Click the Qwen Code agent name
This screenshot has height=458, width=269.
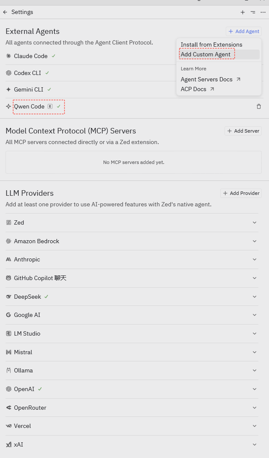pyautogui.click(x=29, y=107)
